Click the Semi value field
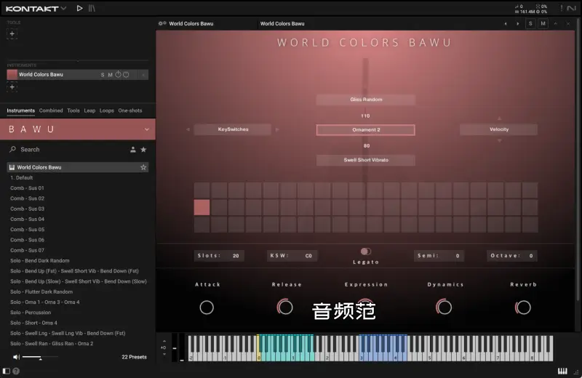 (439, 256)
